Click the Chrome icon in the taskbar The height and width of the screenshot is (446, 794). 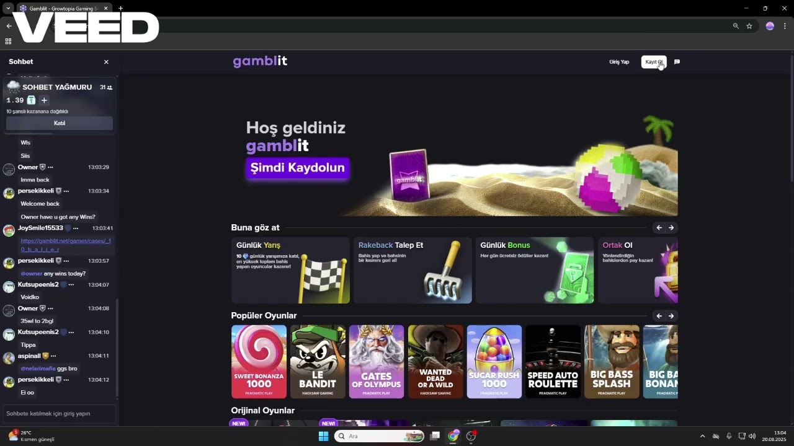tap(453, 436)
